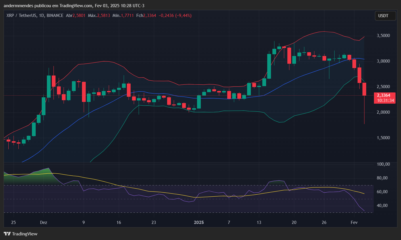
Task: Click the 1,5000 price axis label
Action: tap(383, 138)
